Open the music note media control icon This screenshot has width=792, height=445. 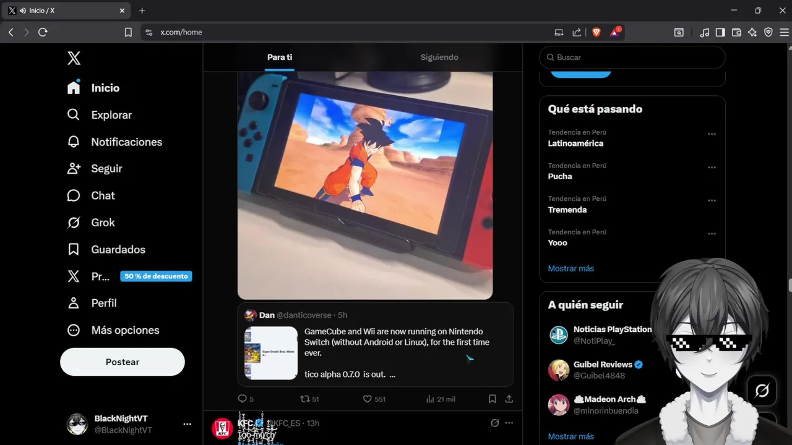pos(705,32)
